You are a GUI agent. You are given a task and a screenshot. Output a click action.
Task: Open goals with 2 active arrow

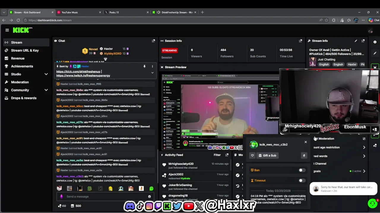click(364, 171)
